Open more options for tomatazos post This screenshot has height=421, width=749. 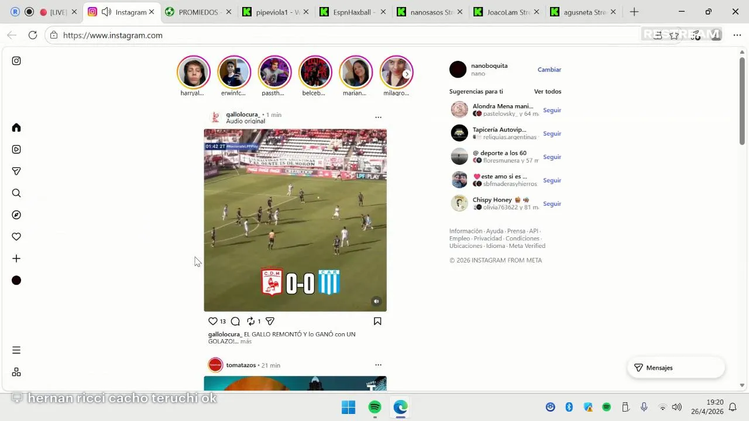tap(378, 365)
